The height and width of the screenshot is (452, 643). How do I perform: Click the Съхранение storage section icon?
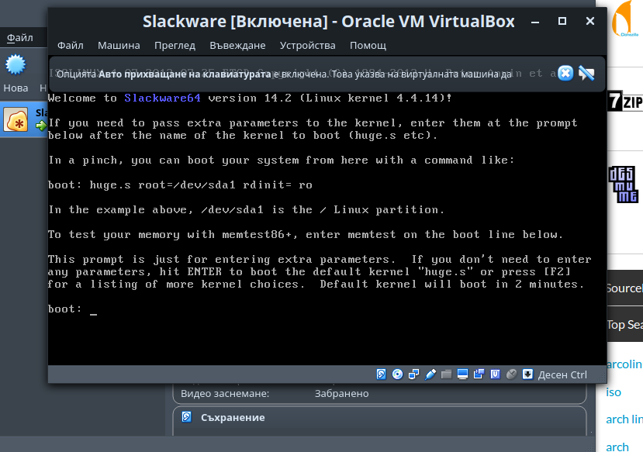187,417
